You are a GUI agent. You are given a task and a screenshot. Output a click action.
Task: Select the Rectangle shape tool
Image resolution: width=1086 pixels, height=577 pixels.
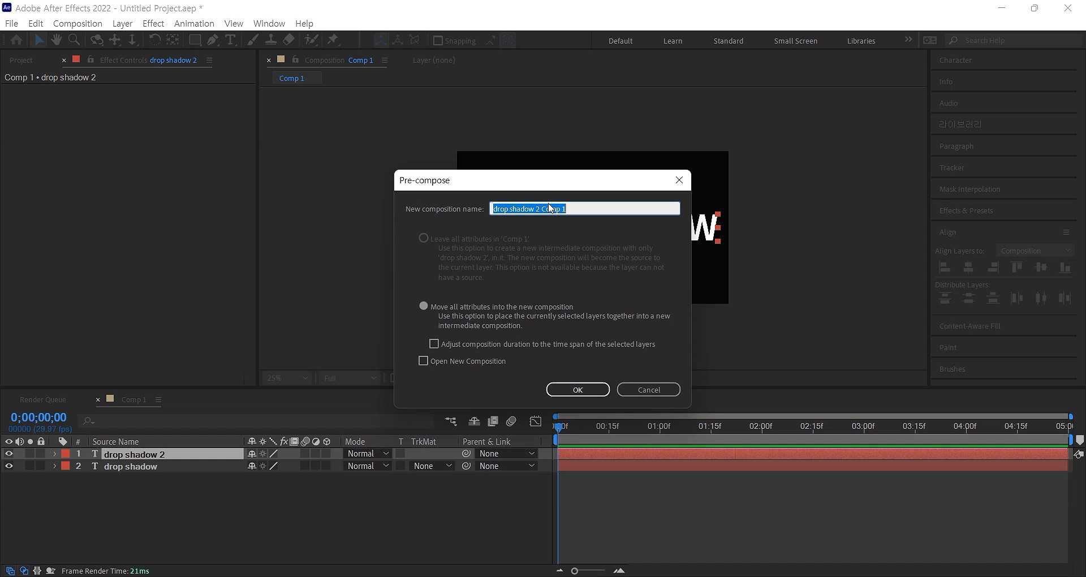(195, 40)
